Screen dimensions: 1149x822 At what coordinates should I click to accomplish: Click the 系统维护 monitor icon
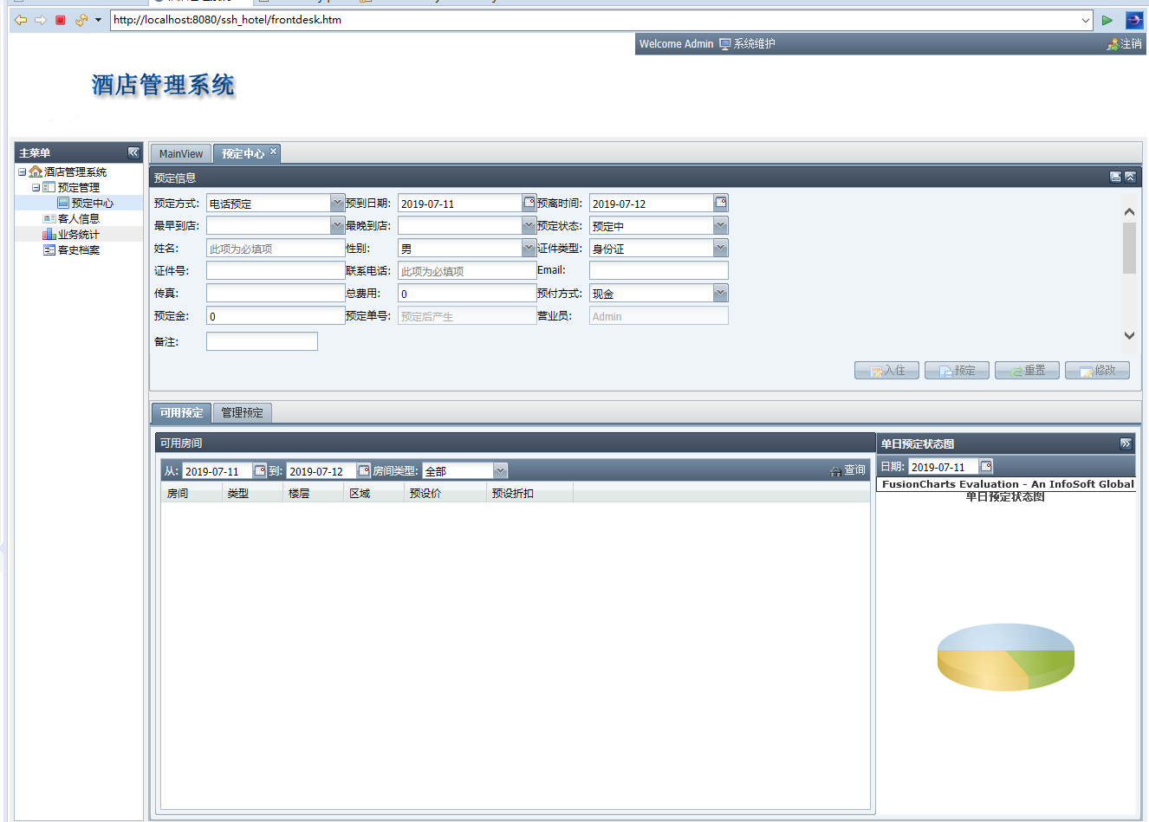(725, 44)
